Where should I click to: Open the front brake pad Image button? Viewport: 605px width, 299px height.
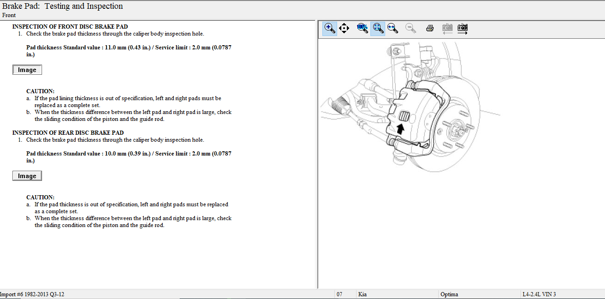click(x=27, y=70)
